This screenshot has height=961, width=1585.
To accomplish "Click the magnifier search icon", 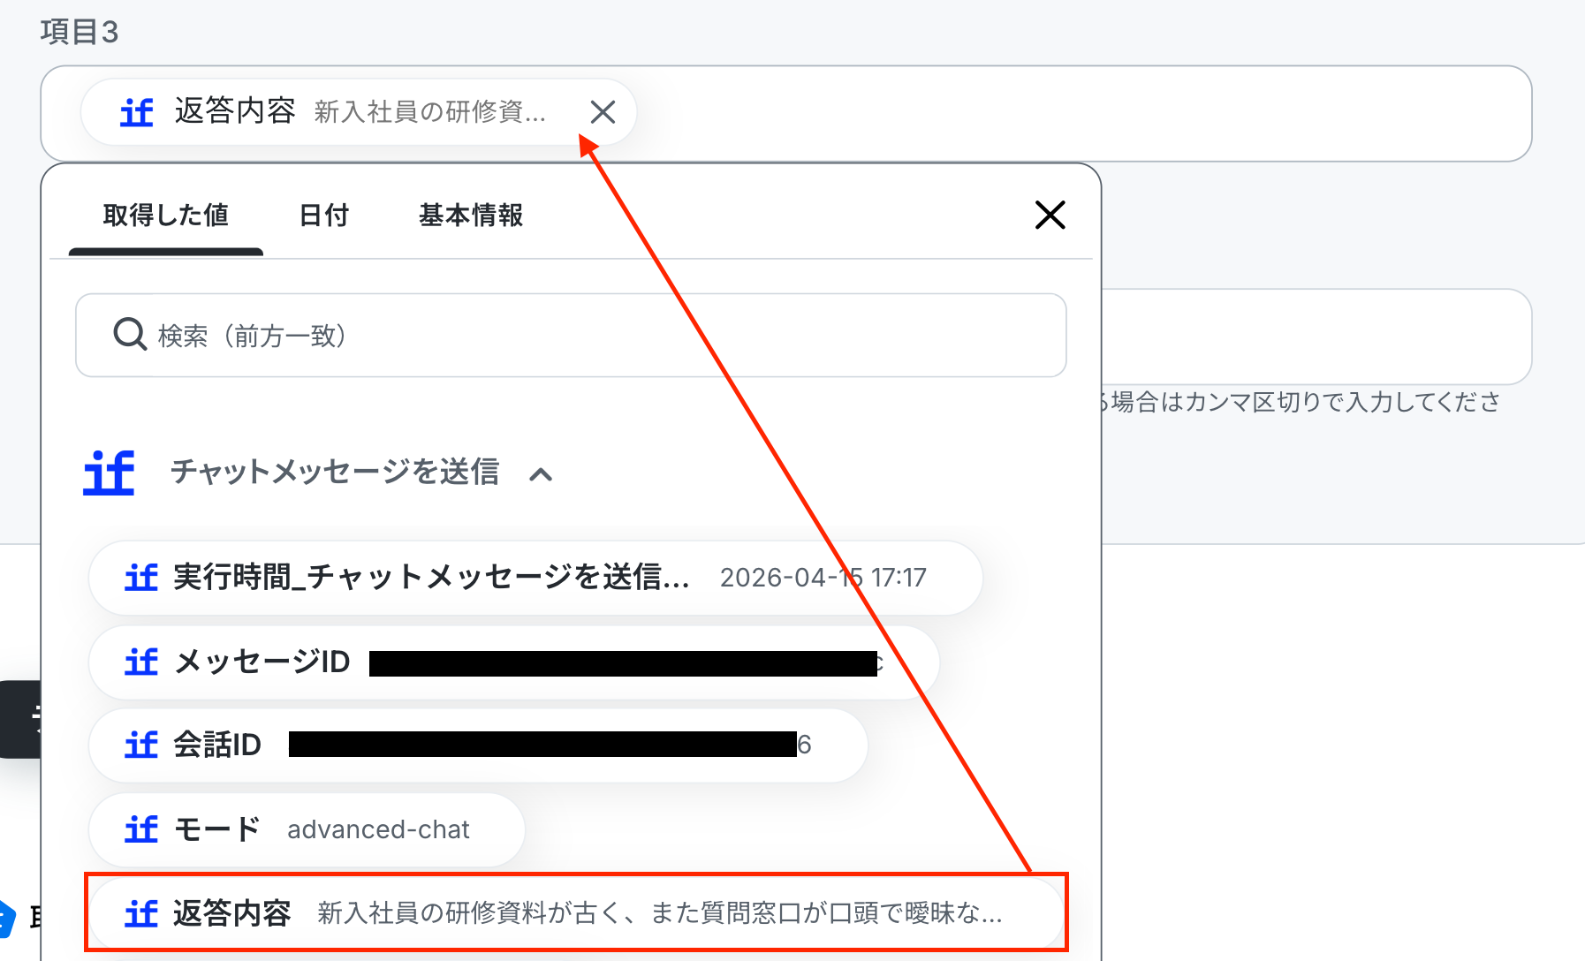I will [130, 335].
